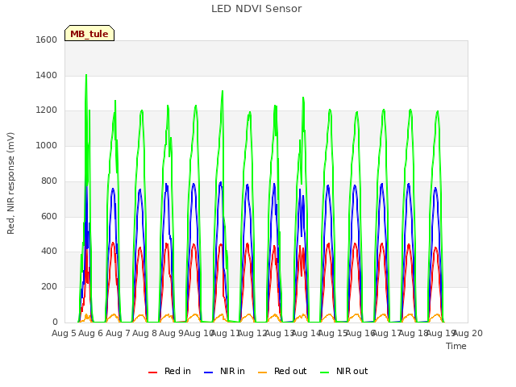The height and width of the screenshot is (387, 516).
Task: Click the Aug 7 x-axis tick label
Action: tap(118, 333)
